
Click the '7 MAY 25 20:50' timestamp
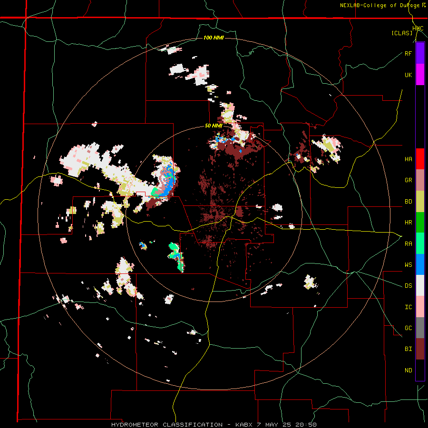click(287, 425)
